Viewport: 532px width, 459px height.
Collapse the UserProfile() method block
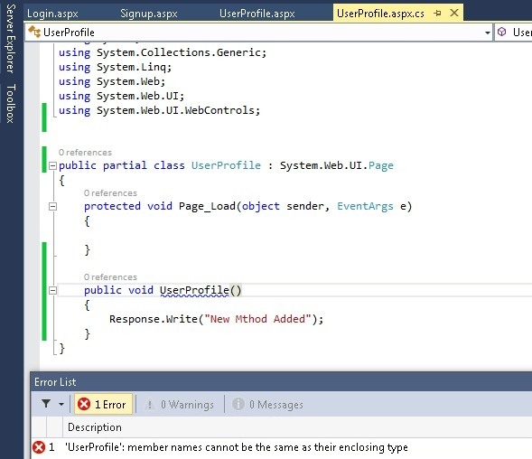(52, 290)
